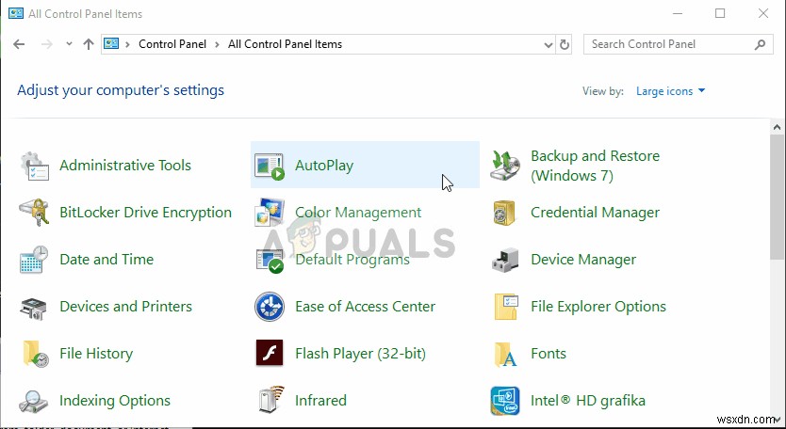Open the Flash Player icon
Image resolution: width=786 pixels, height=429 pixels.
pos(270,354)
